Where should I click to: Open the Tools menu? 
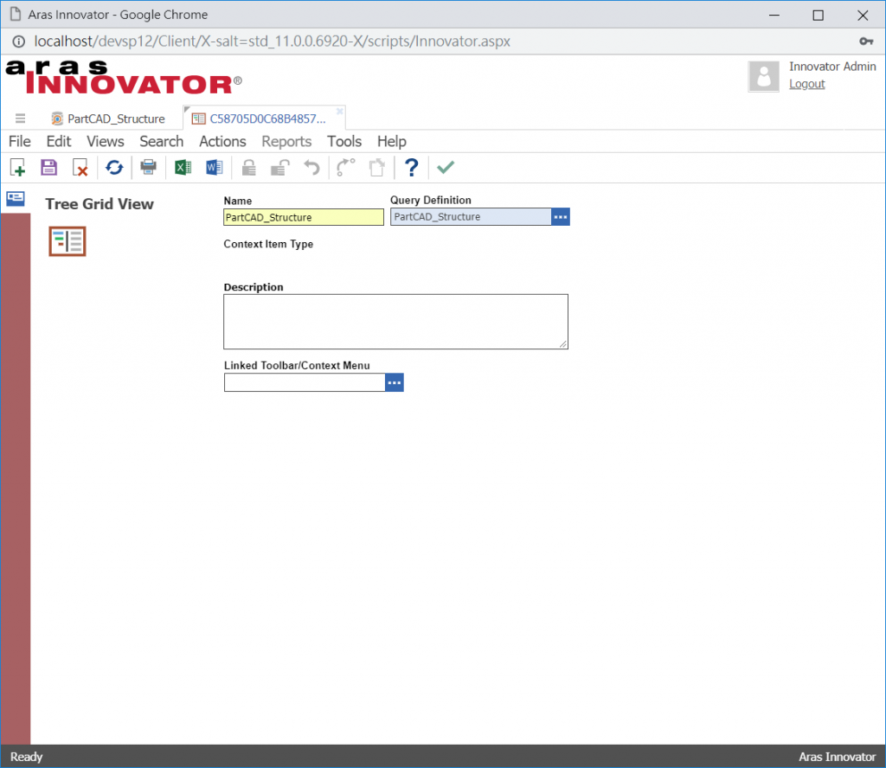click(344, 141)
